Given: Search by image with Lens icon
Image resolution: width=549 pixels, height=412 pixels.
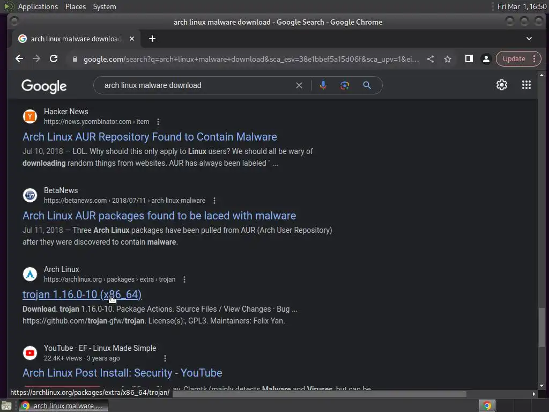Looking at the screenshot, I should pos(345,85).
